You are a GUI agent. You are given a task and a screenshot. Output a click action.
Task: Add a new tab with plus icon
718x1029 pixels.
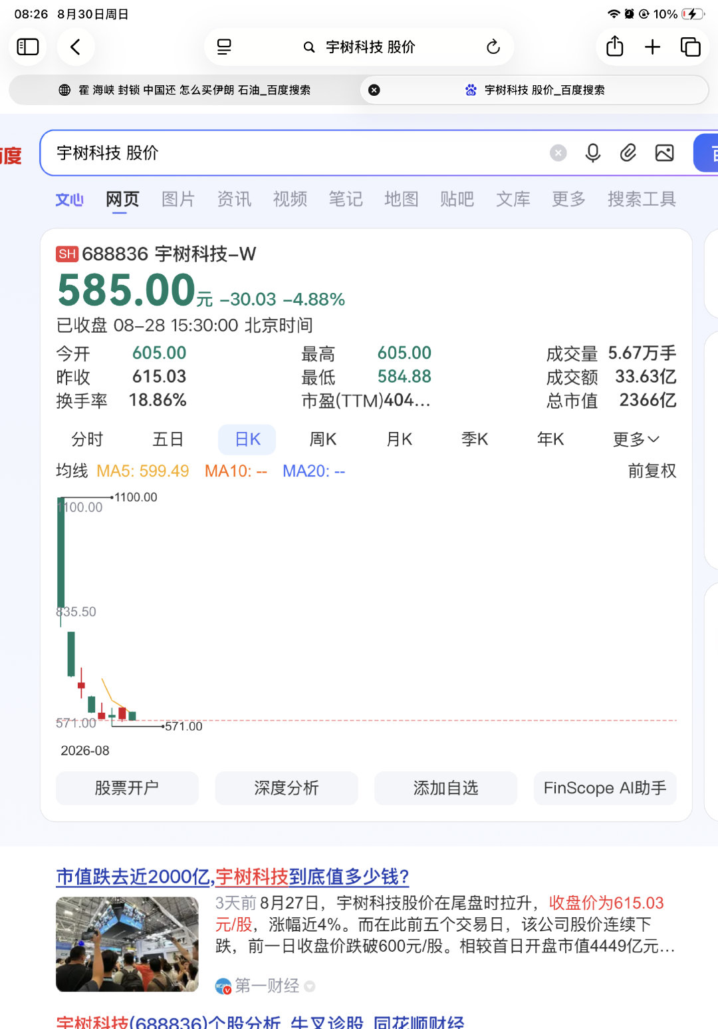[652, 47]
